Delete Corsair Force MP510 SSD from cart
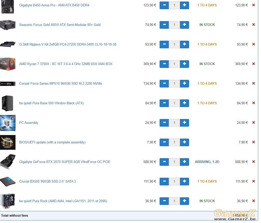261x223 pixels. (254, 83)
